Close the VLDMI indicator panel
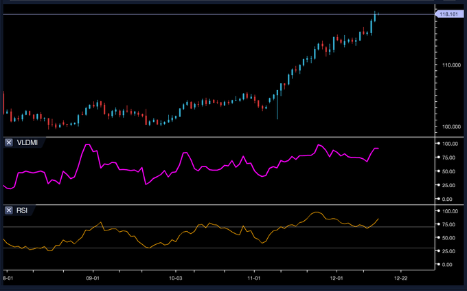 click(x=9, y=142)
